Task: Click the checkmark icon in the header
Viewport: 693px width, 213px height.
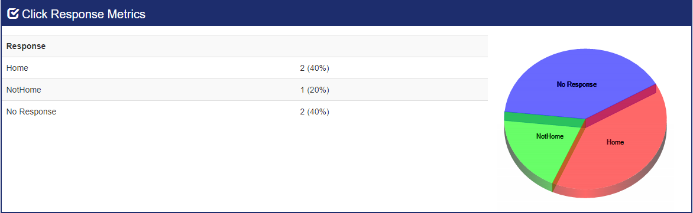Action: [x=13, y=14]
